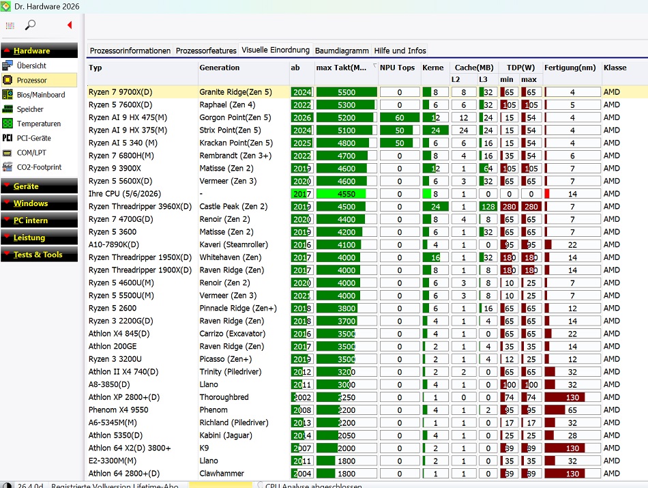This screenshot has height=488, width=648.
Task: Expand the Leistung sidebar group
Action: 40,238
